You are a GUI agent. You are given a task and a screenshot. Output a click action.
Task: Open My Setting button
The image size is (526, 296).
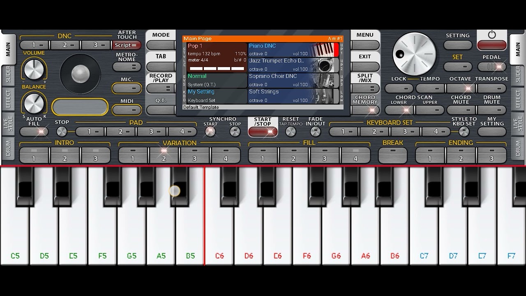pyautogui.click(x=492, y=132)
